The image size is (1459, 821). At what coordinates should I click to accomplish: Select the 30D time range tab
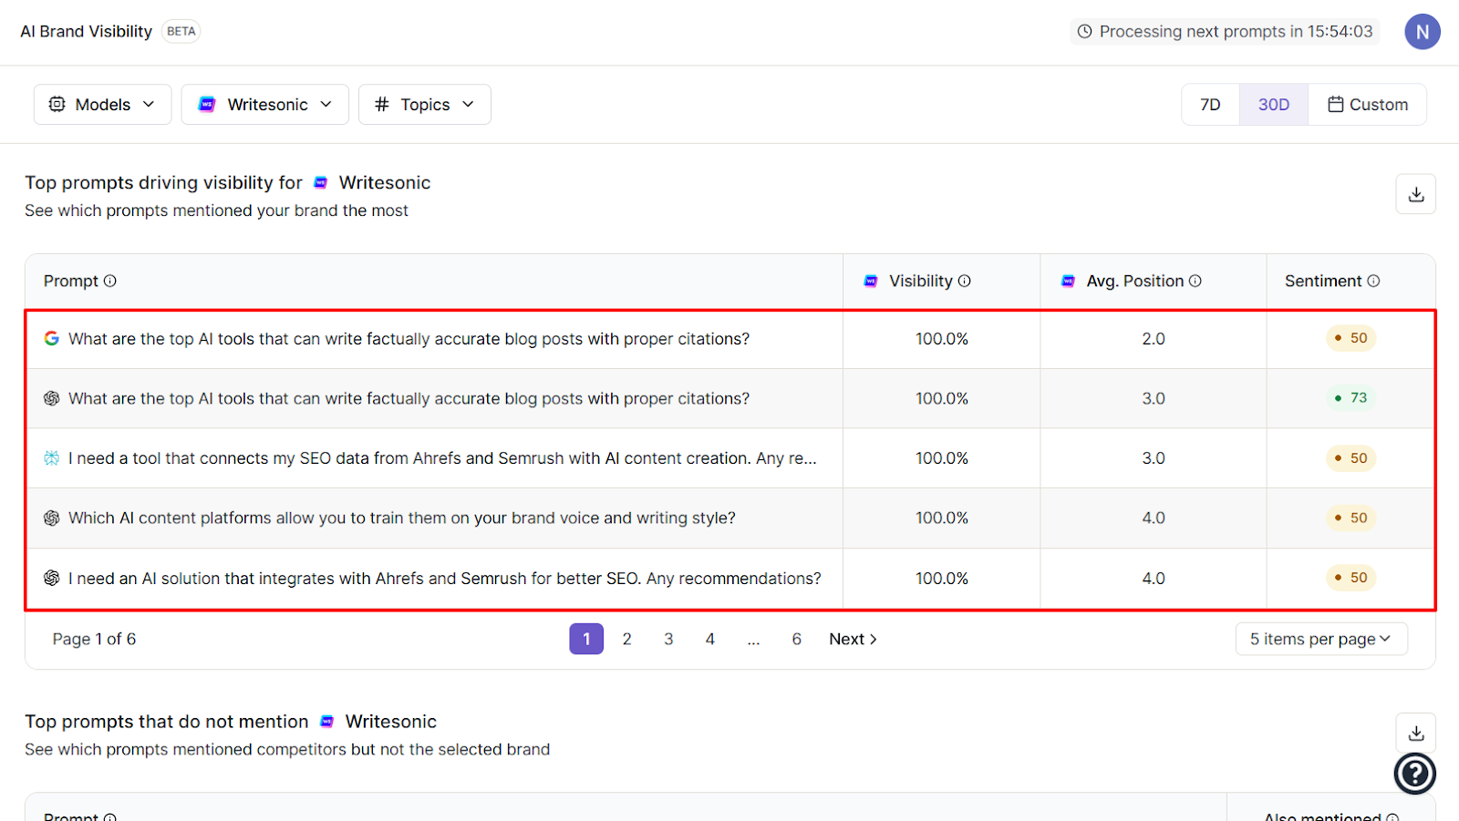(x=1274, y=105)
